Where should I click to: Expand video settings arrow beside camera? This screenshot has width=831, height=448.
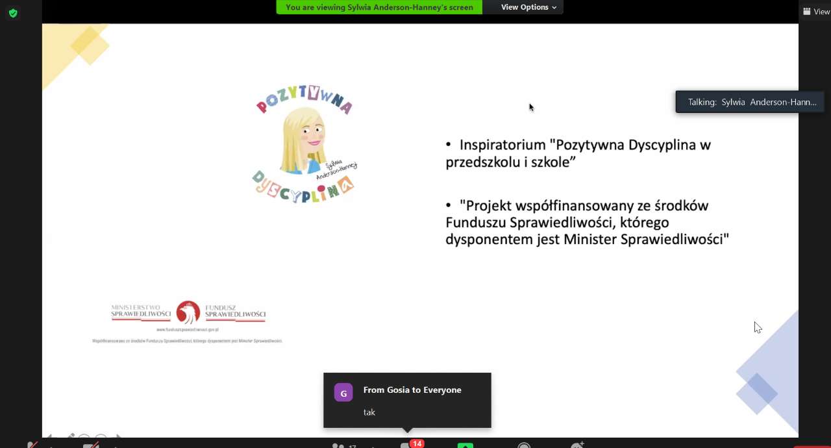(116, 446)
